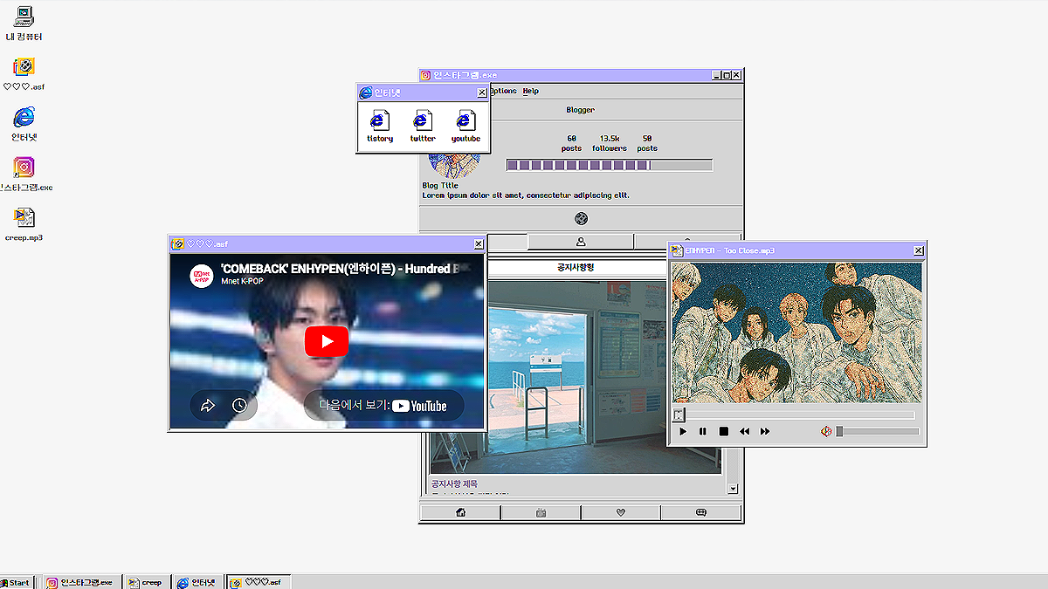Open the twitter shortcut icon
1048x589 pixels.
423,121
